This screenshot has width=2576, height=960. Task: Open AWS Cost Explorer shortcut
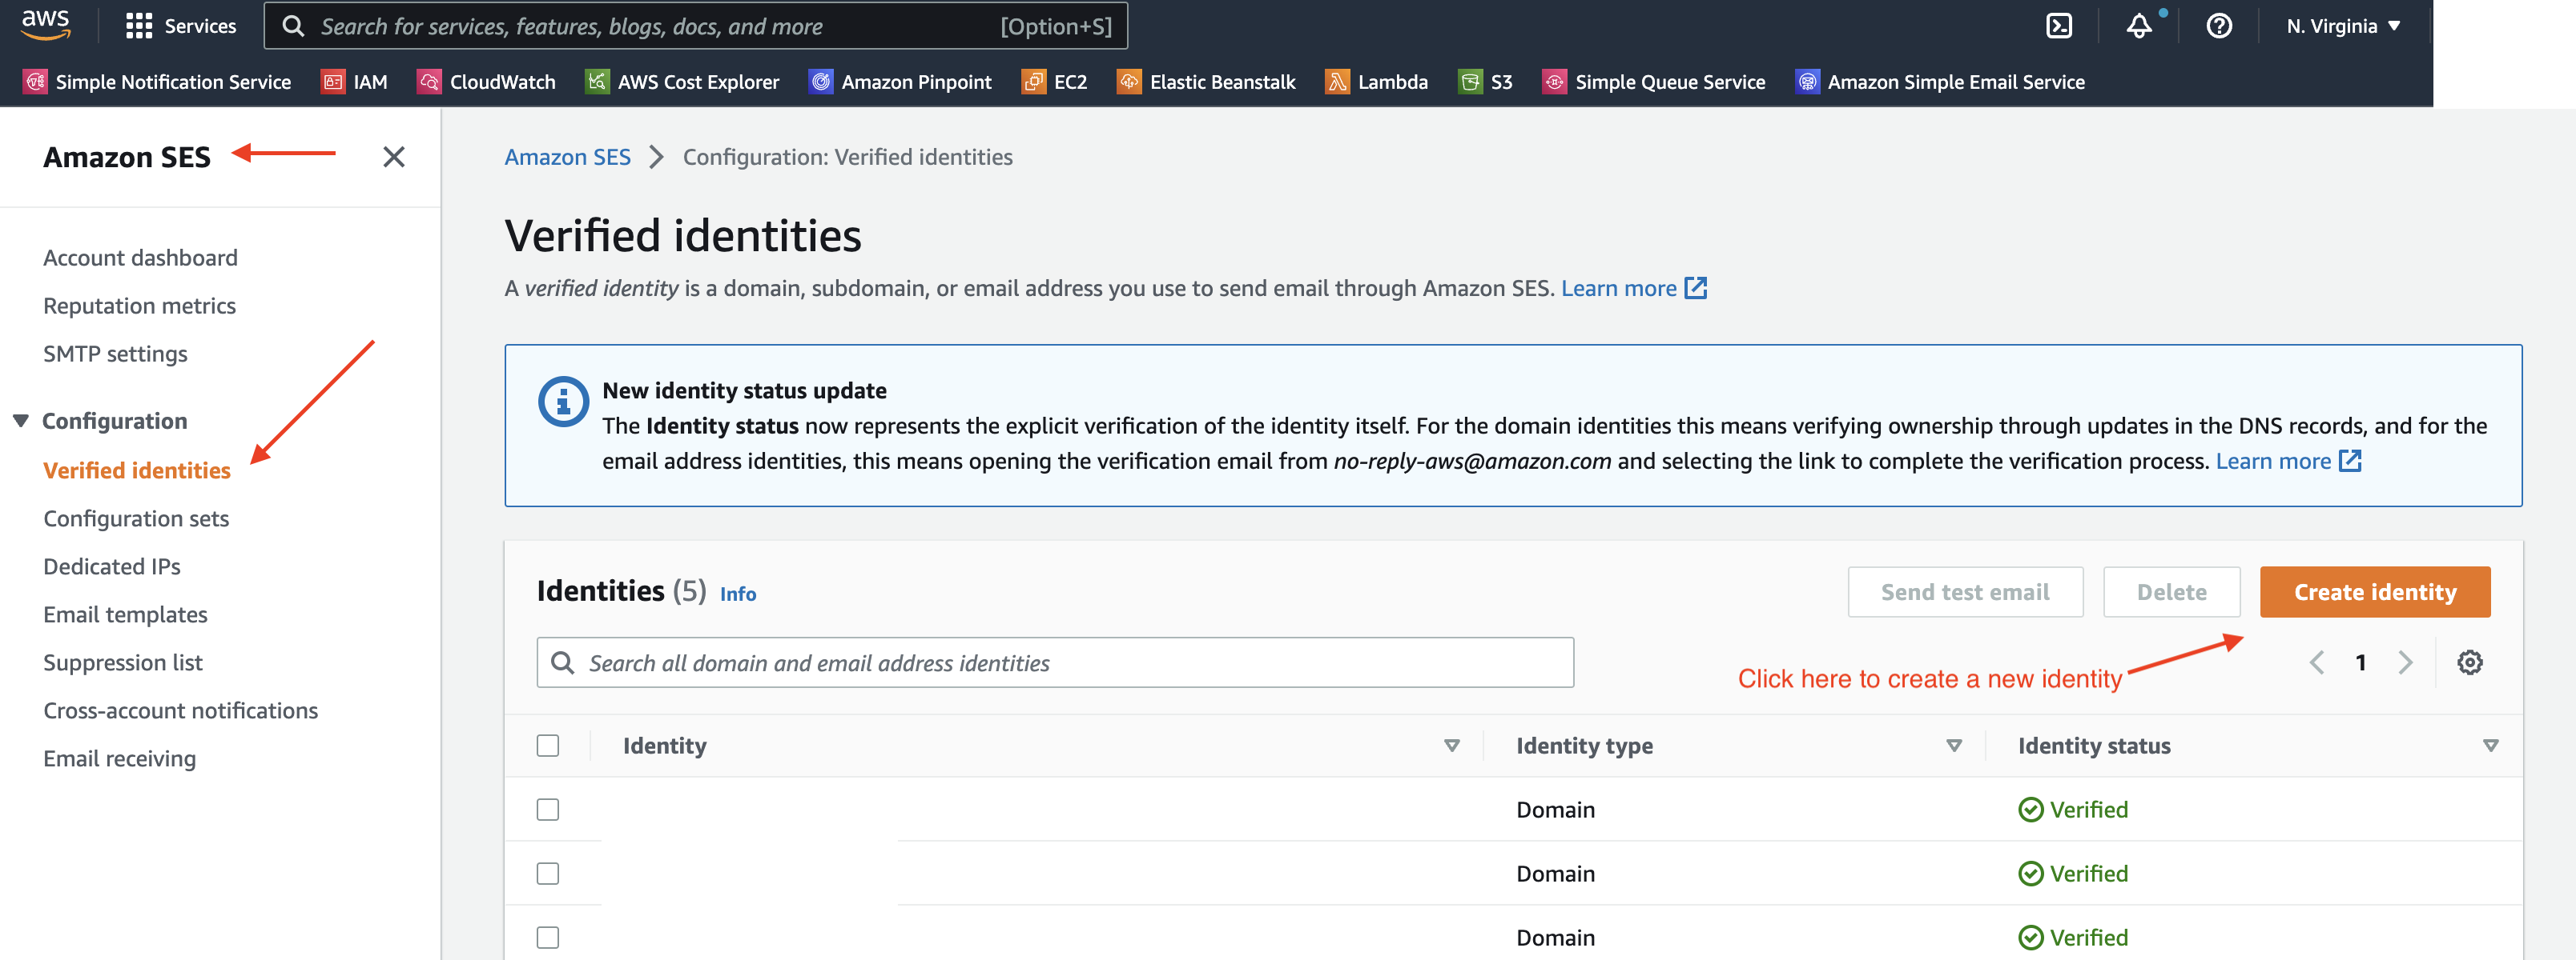[682, 82]
